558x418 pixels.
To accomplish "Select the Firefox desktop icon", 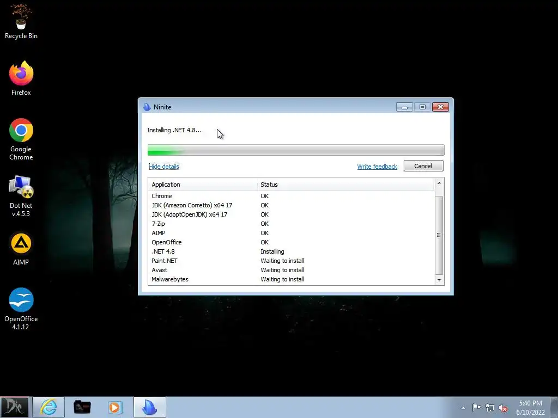I will tap(21, 78).
